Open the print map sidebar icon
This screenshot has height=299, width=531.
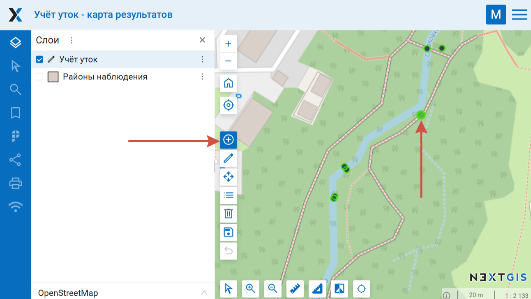(x=16, y=183)
